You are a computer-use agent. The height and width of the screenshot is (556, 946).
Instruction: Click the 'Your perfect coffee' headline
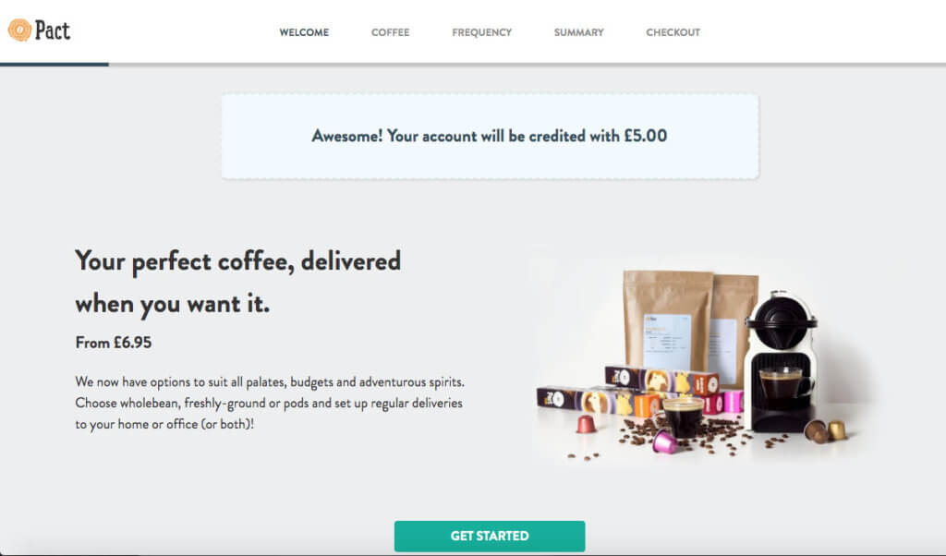[237, 283]
